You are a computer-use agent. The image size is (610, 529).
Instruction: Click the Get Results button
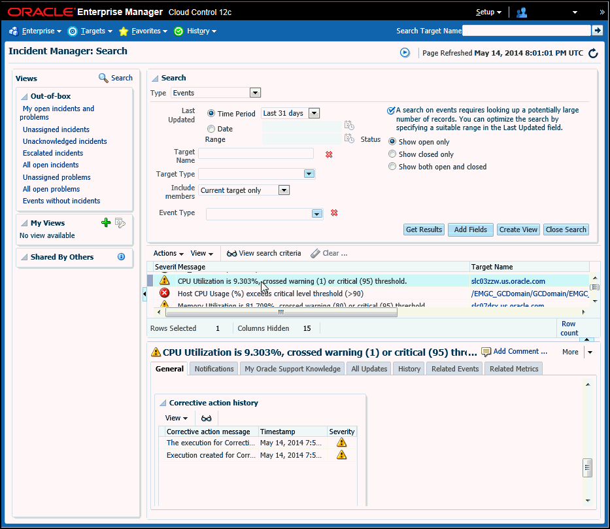coord(424,230)
